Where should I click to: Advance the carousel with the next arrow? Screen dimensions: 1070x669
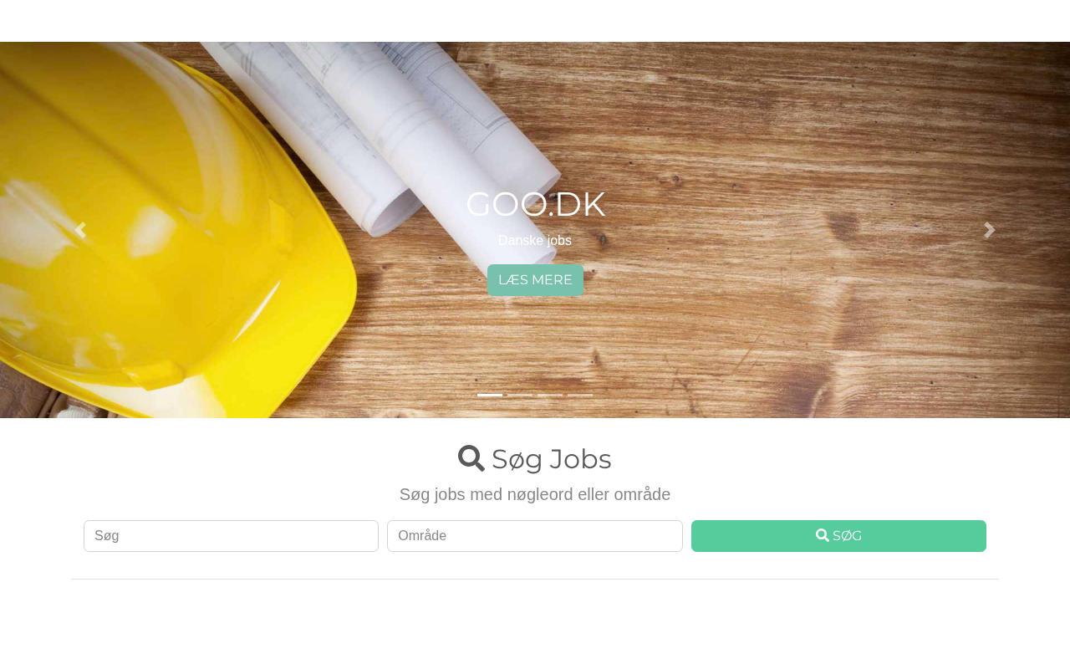990,230
